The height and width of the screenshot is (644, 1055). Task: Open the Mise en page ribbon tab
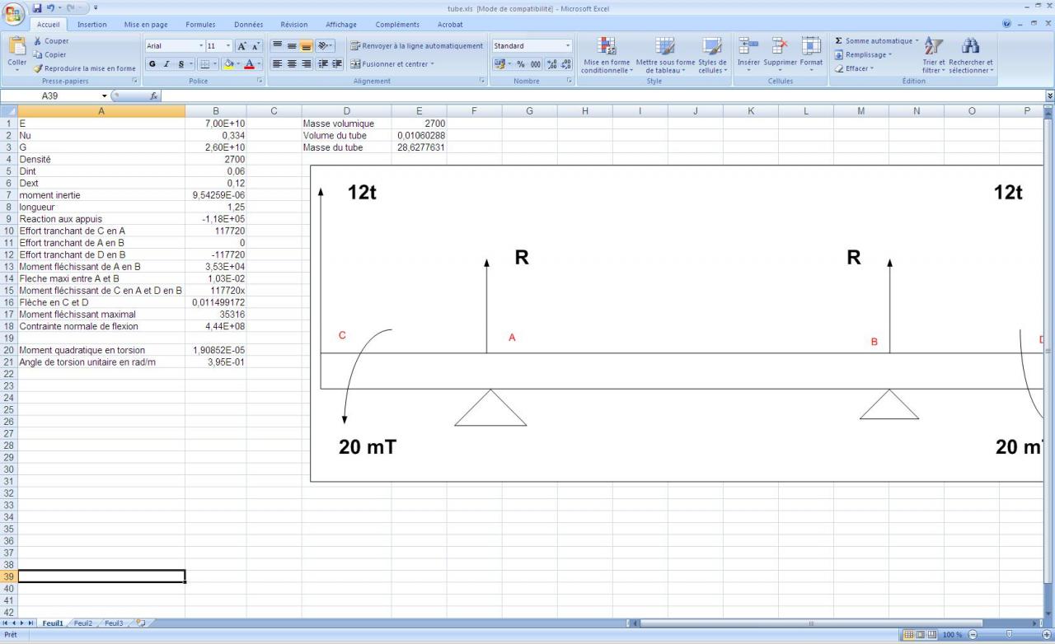click(x=146, y=25)
